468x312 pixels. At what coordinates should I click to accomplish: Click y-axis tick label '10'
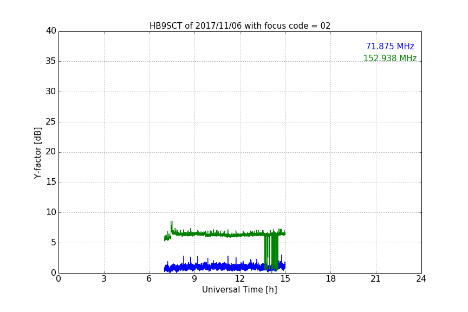tap(51, 212)
